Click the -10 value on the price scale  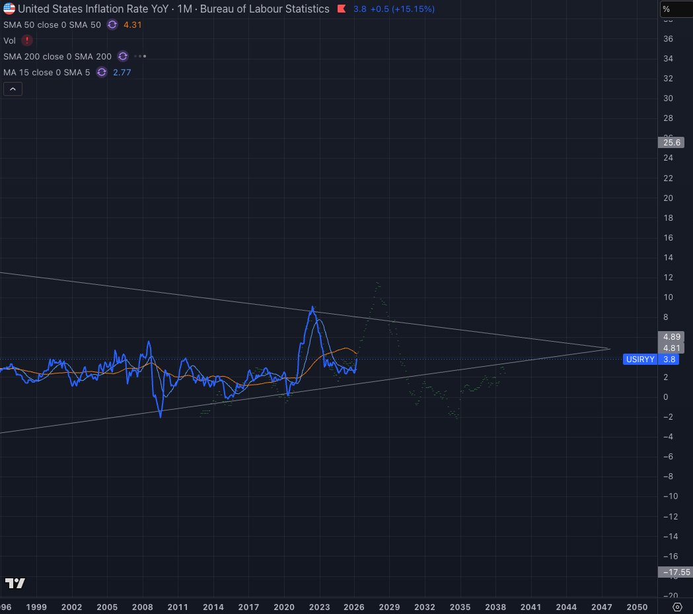point(671,496)
